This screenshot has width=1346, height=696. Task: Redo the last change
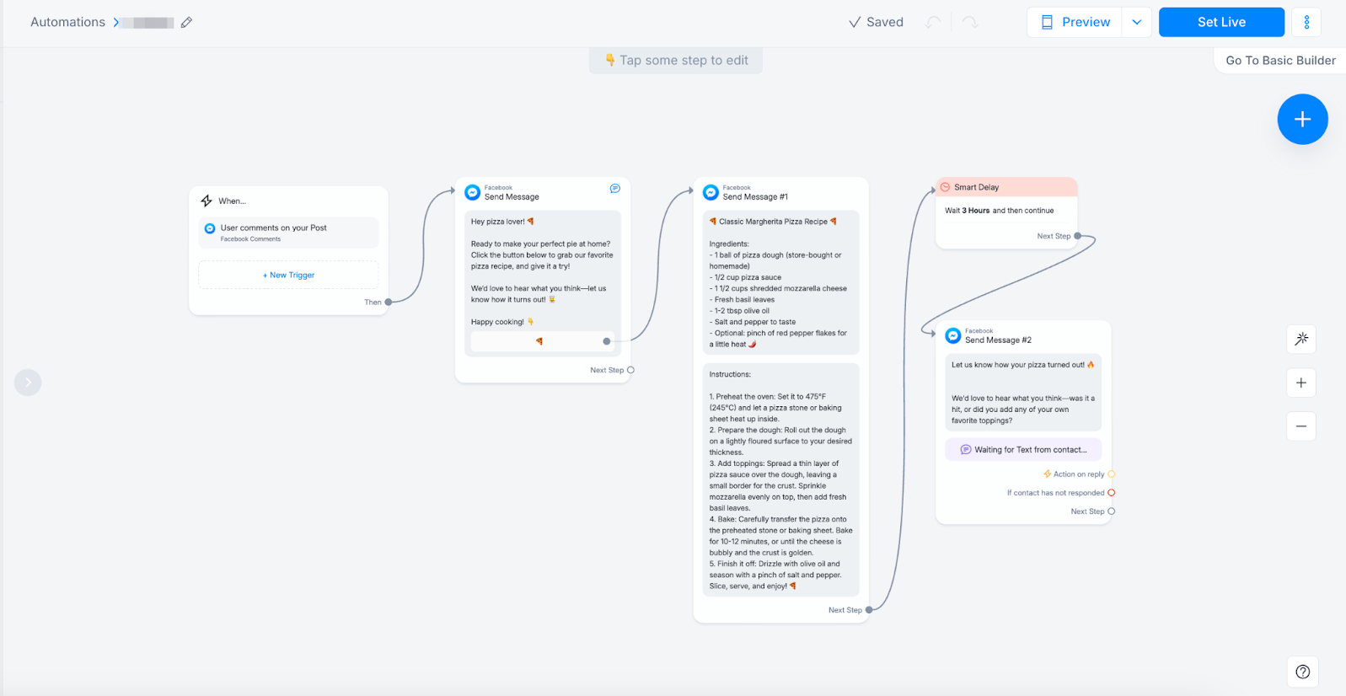click(x=970, y=23)
